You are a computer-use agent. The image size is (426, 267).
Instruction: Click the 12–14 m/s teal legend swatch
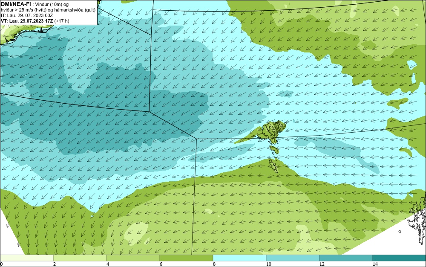point(346,258)
